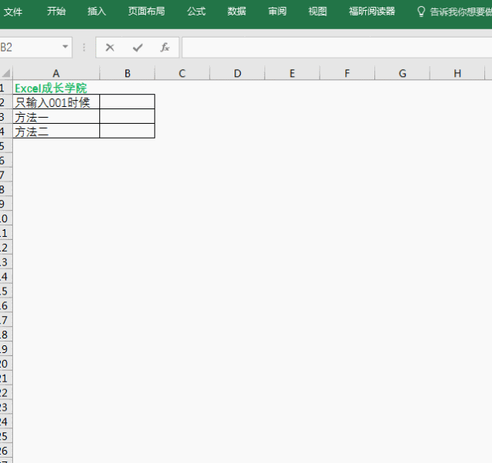
Task: Select empty cell B3 next to 方法一
Action: 127,116
